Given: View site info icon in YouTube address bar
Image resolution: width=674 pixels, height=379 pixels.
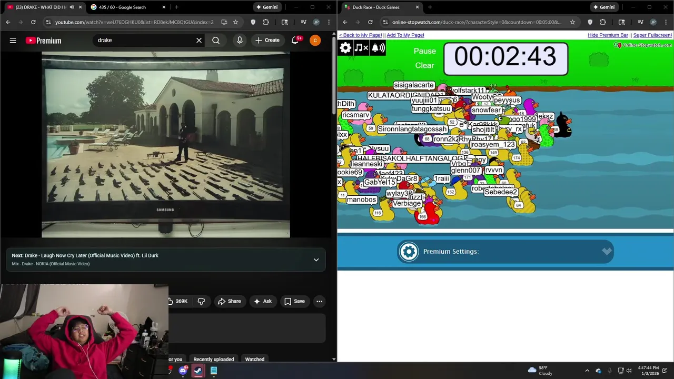Looking at the screenshot, I should [x=48, y=22].
